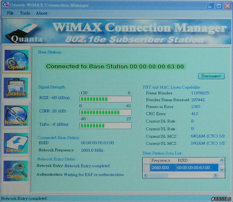Open the About menu
Image resolution: width=233 pixels, height=202 pixels.
coord(42,13)
